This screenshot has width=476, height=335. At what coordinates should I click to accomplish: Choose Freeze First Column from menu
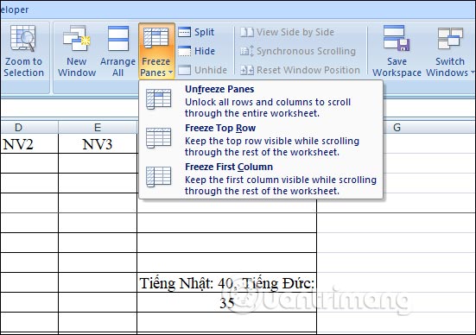click(x=261, y=179)
